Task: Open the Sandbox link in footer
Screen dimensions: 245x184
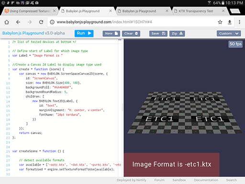Action: pos(179,180)
